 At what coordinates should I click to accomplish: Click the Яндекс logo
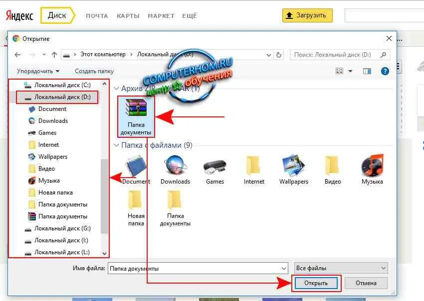[x=19, y=15]
